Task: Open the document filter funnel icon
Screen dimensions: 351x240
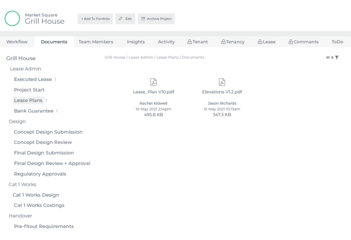Action: coord(337,57)
